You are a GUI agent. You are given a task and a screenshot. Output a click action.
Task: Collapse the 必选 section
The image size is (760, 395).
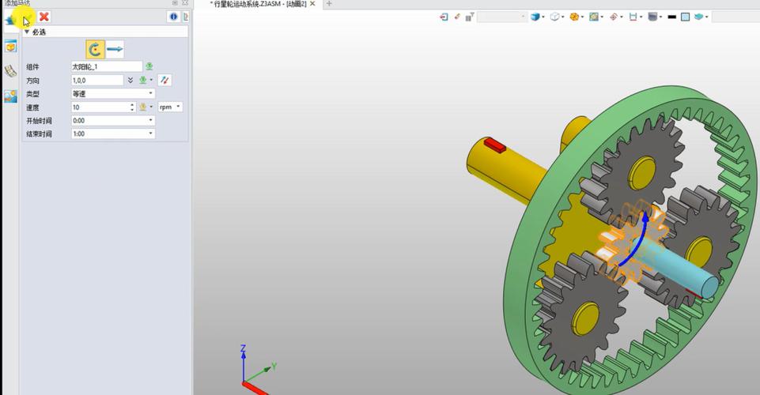pyautogui.click(x=27, y=32)
